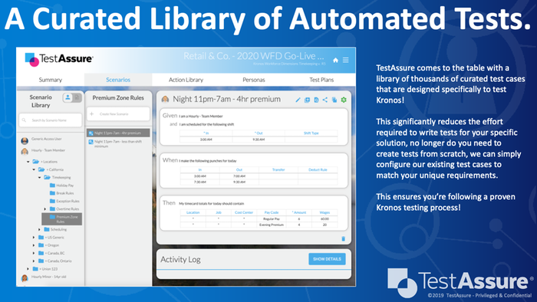Expand the Scheduling folder
Image resolution: width=537 pixels, height=302 pixels.
click(39, 229)
